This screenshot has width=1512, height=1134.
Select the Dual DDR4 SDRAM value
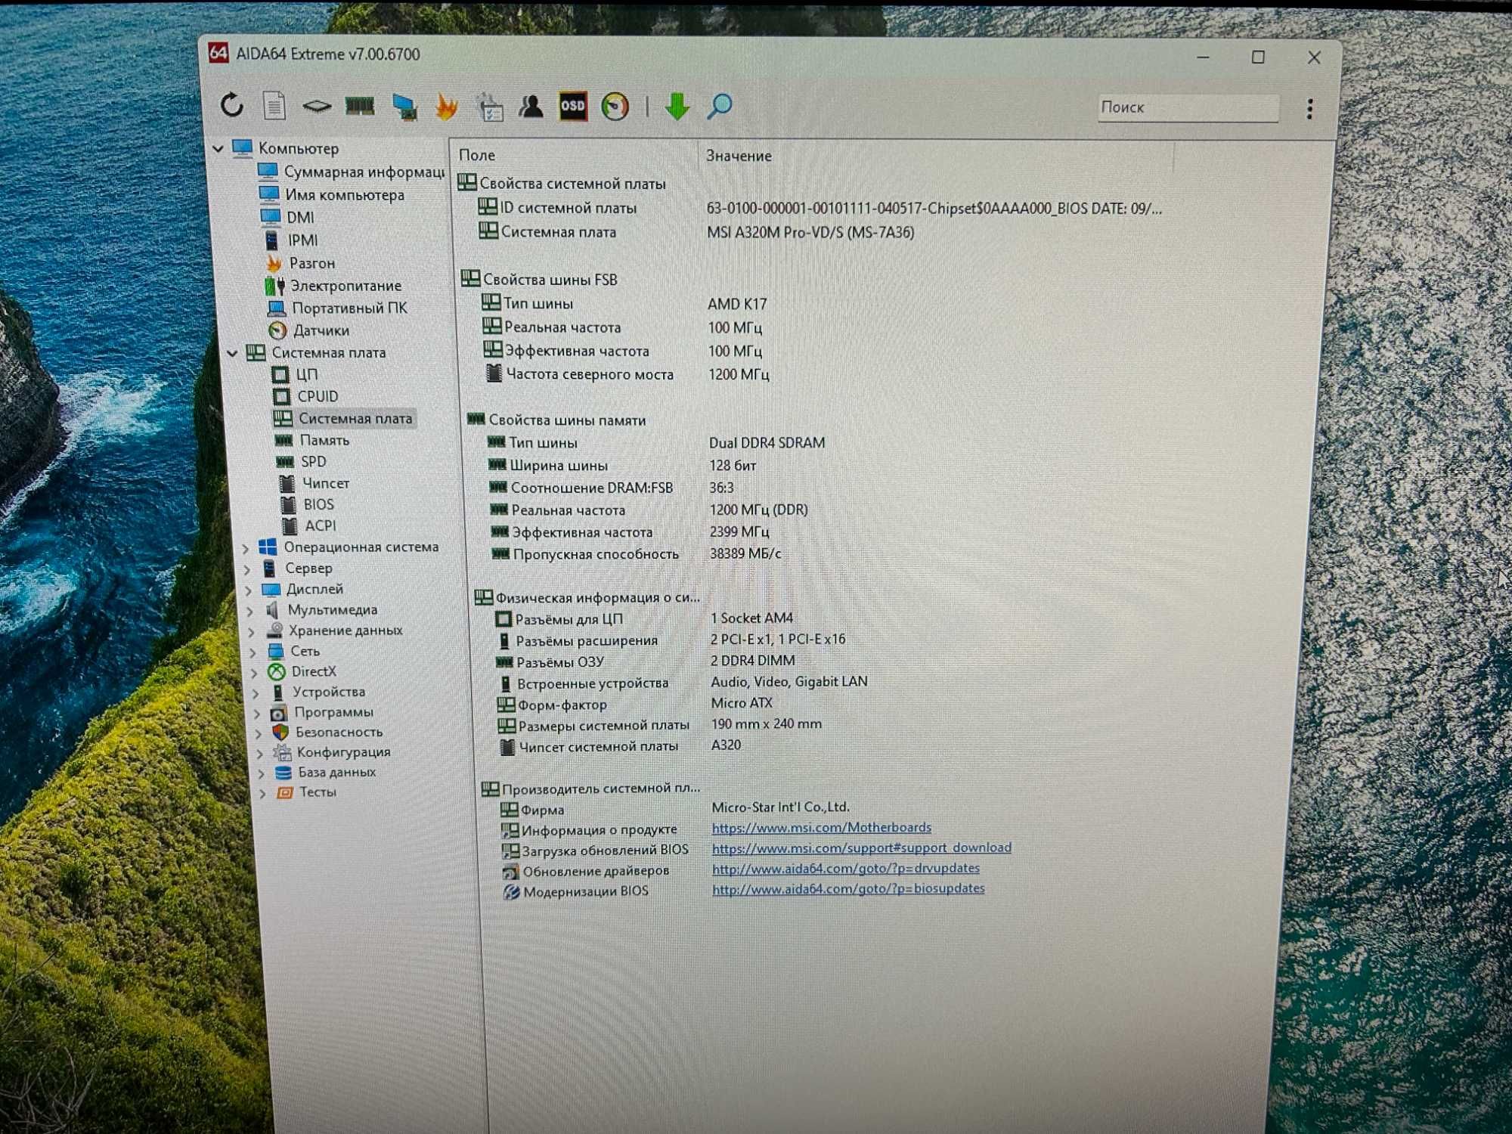[767, 443]
